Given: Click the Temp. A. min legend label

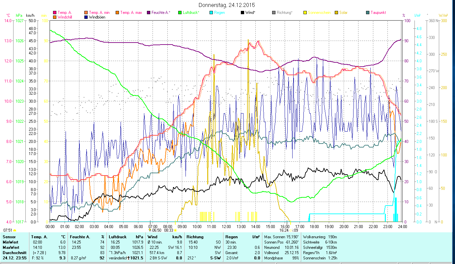Looking at the screenshot, I should (99, 13).
